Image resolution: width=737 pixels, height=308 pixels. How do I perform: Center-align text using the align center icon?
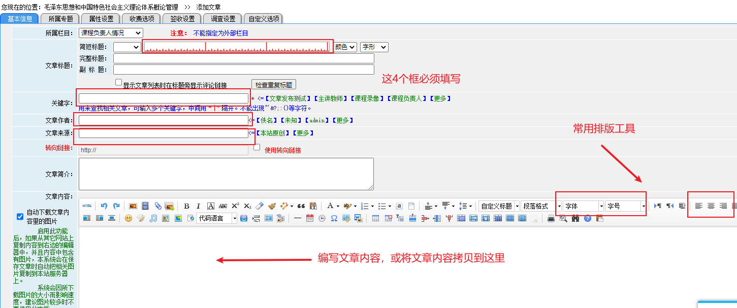tap(711, 206)
